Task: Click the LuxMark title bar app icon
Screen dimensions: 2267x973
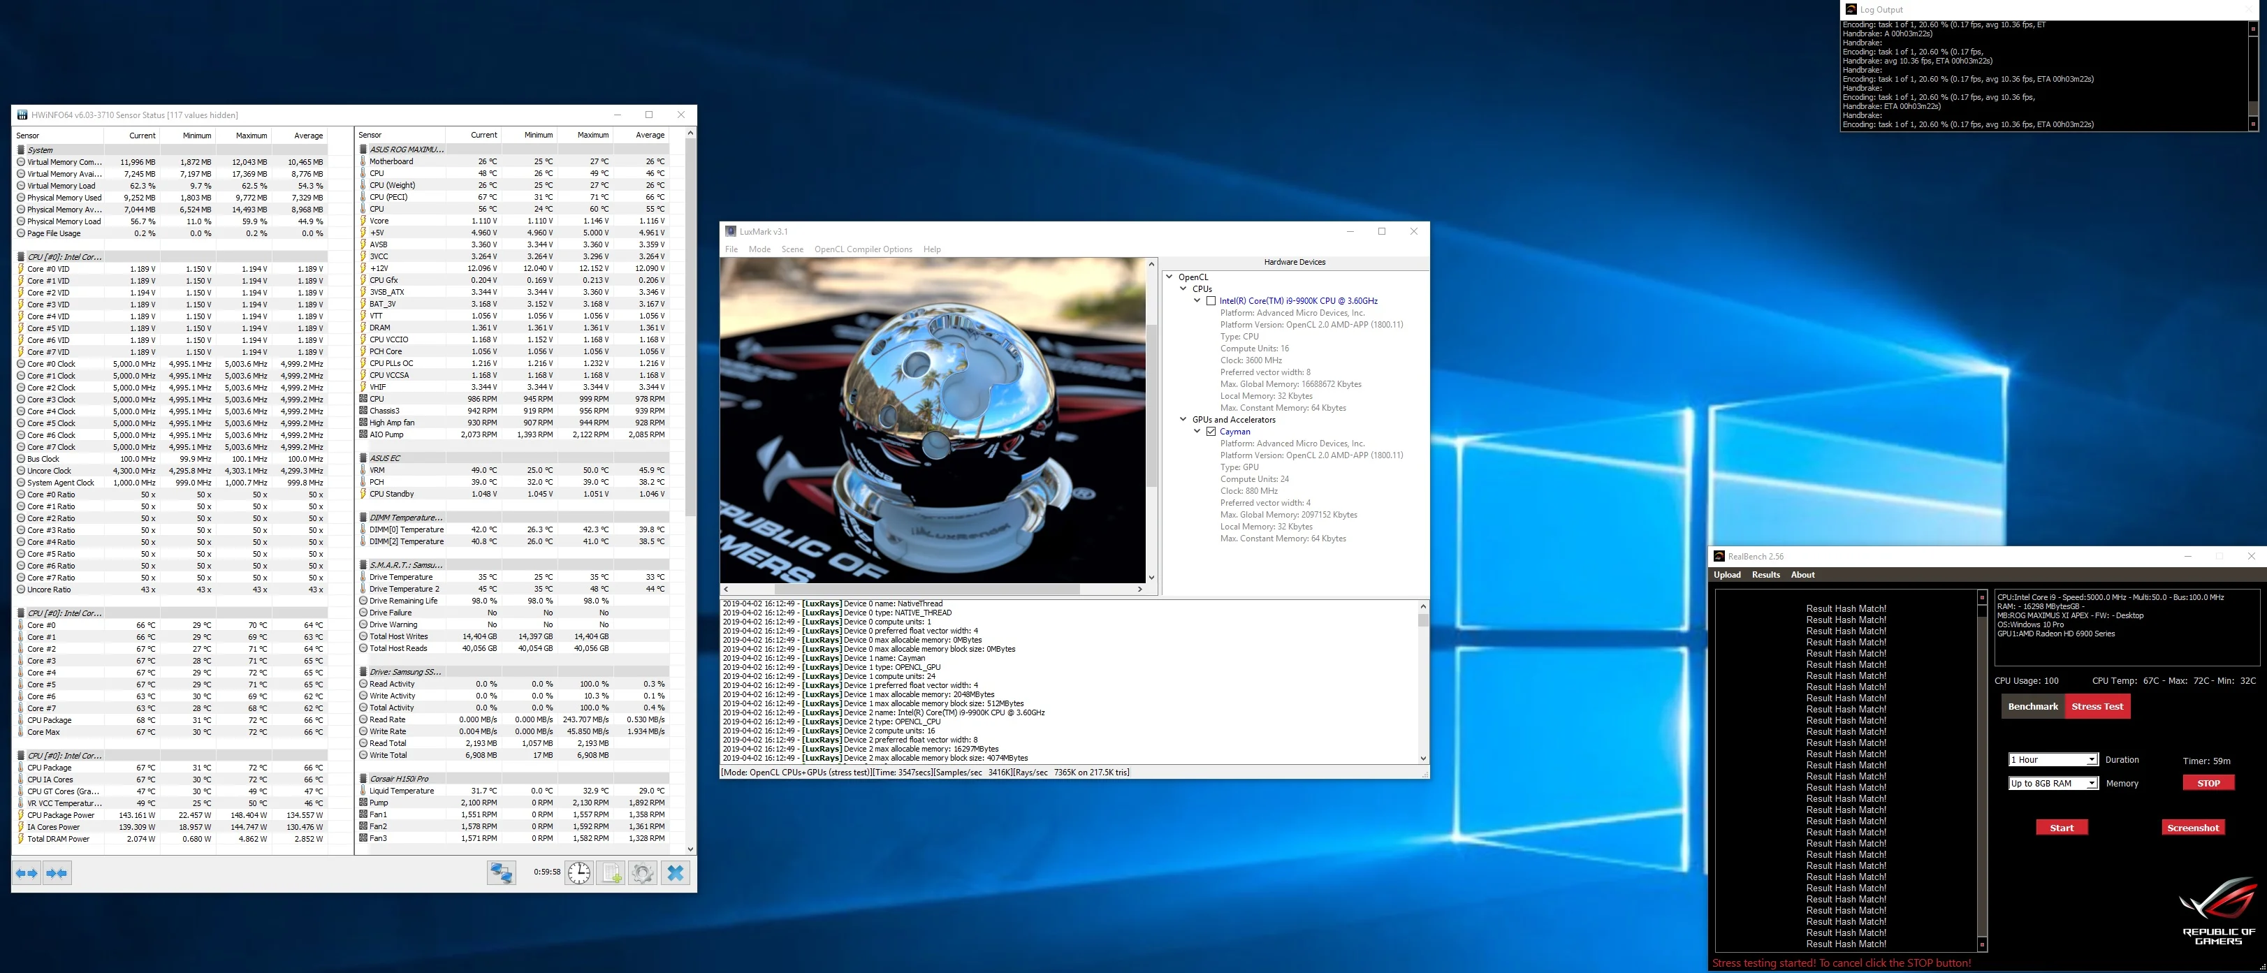Action: click(x=731, y=231)
